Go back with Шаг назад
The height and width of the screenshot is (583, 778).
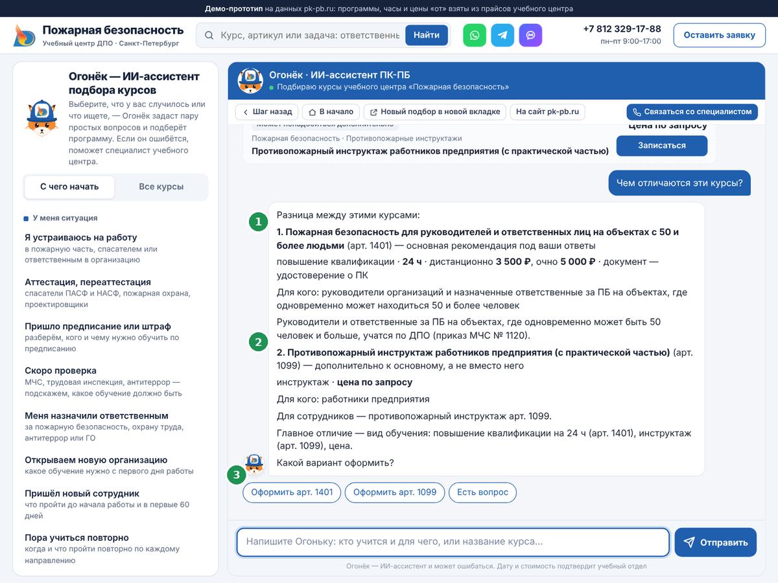click(x=267, y=112)
